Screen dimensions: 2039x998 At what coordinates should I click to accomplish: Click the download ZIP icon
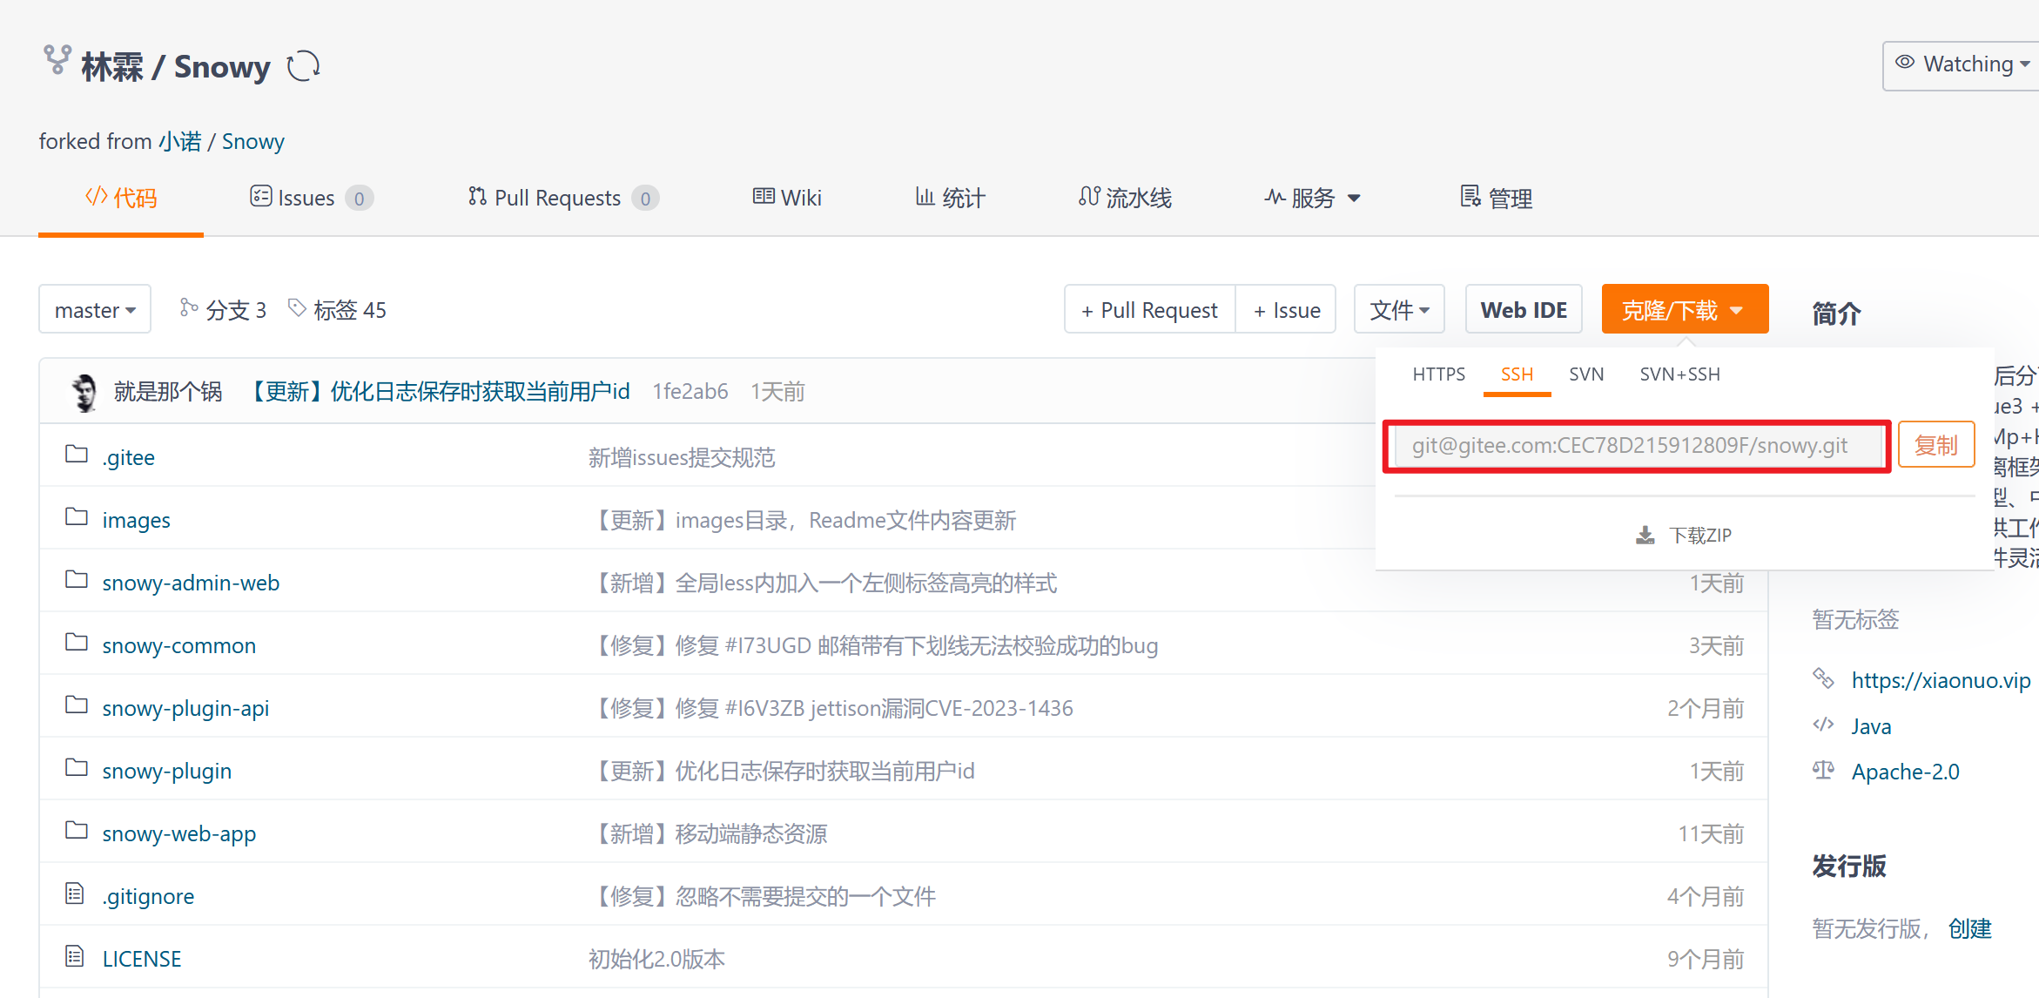point(1645,535)
